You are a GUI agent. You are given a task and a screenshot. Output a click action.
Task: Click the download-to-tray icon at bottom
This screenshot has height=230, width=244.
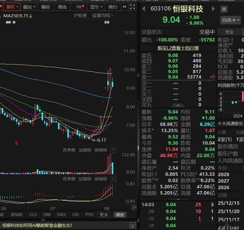click(132, 225)
